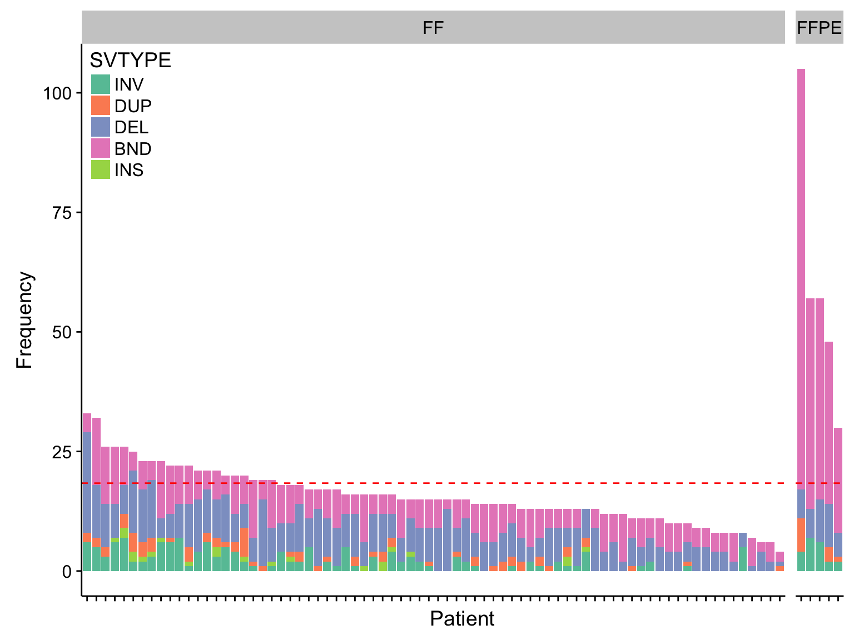The image size is (854, 640).
Task: Click the y-axis label 100
Action: click(58, 93)
